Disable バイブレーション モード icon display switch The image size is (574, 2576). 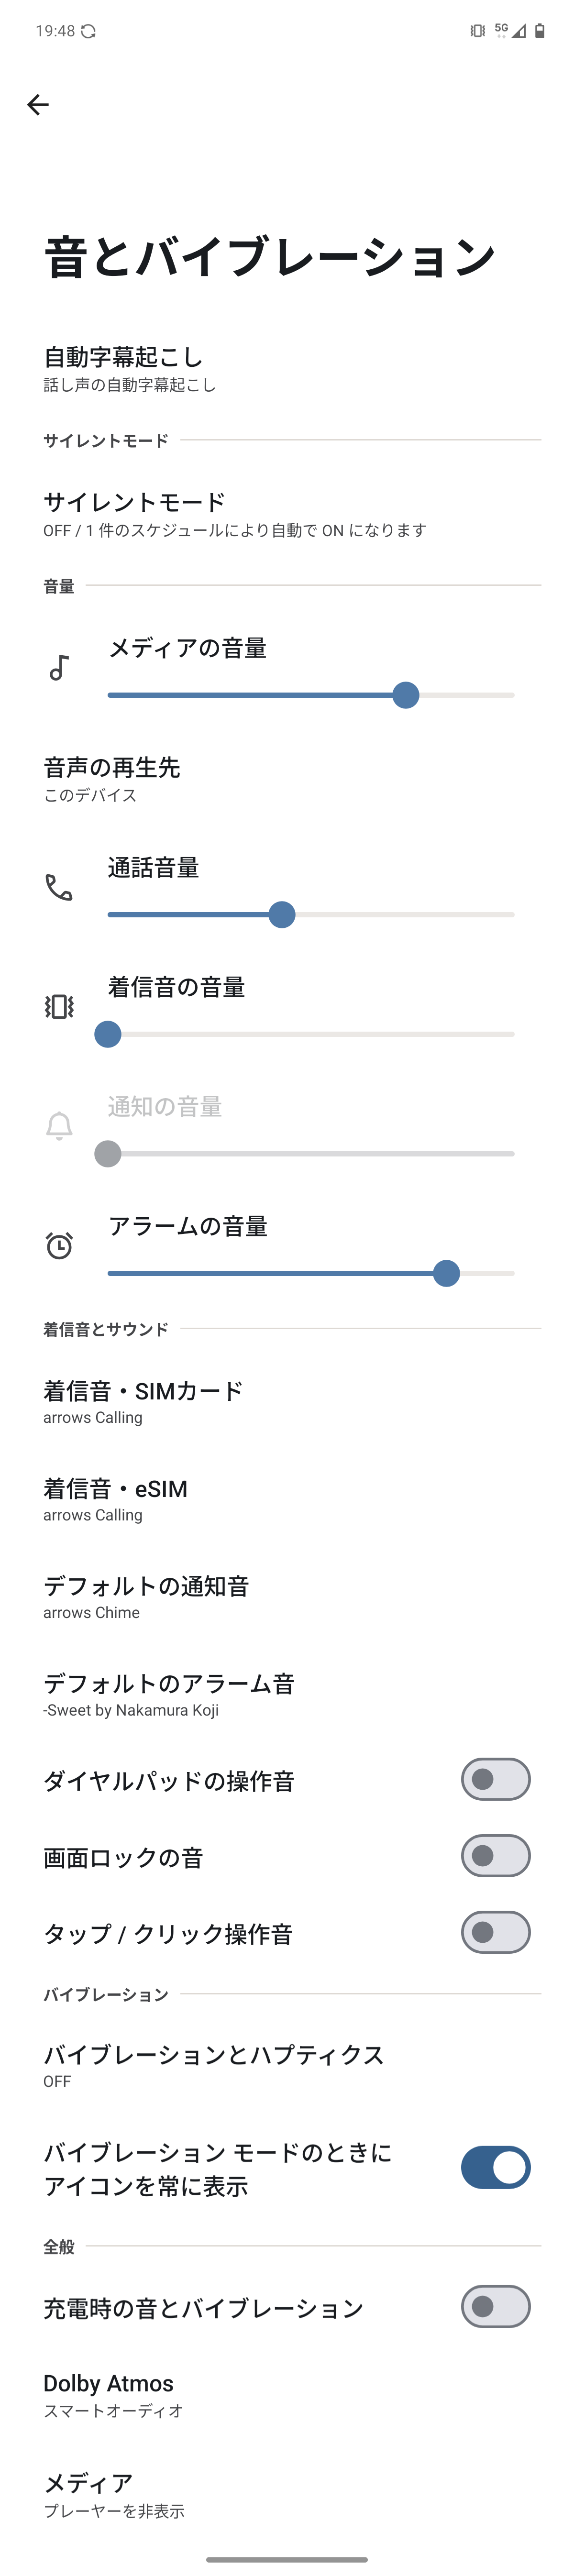[495, 2167]
